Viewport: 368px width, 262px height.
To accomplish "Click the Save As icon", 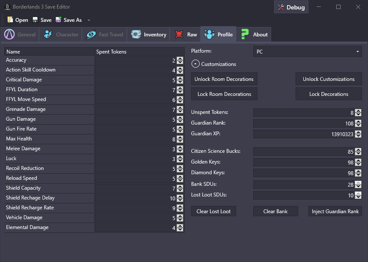I will [x=58, y=20].
